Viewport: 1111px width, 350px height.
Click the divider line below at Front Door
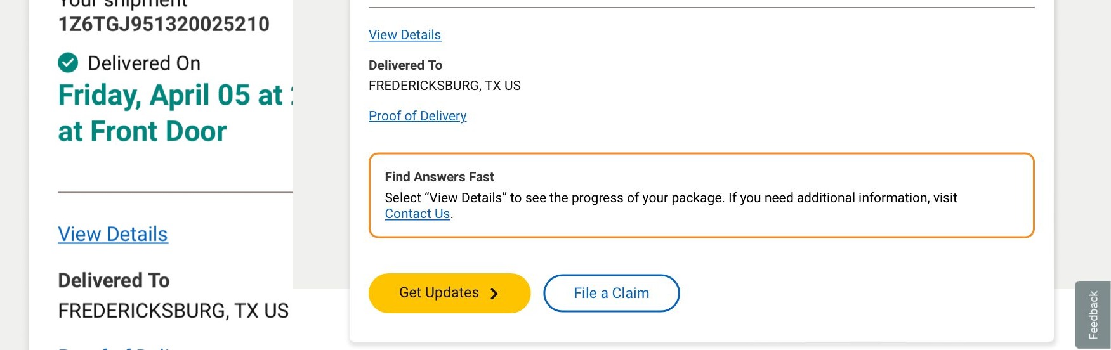coord(175,192)
